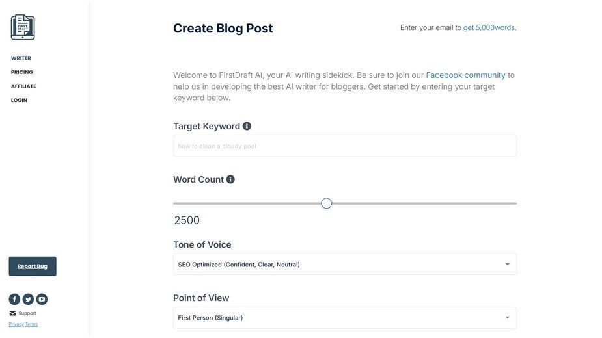Click the Tone of Voice dropdown arrow
The image size is (602, 338).
(x=507, y=265)
